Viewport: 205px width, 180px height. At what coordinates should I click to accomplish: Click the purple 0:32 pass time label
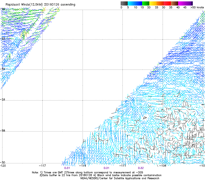point(141,168)
